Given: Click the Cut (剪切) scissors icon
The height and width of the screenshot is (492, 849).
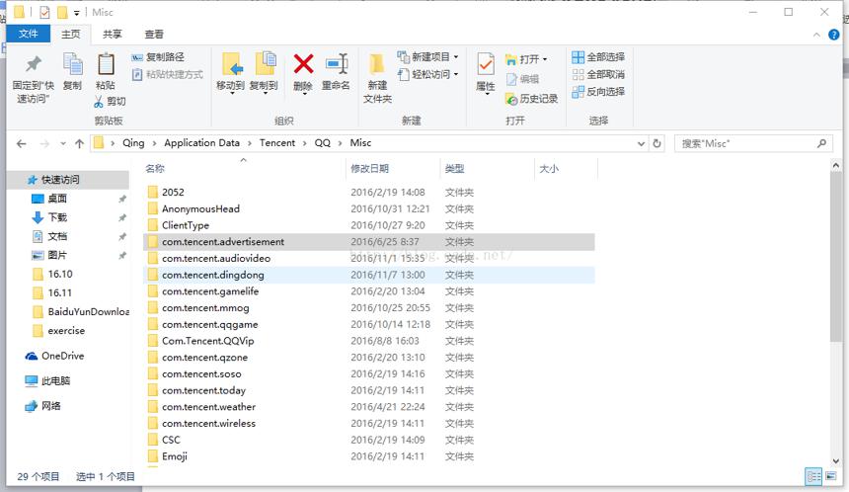Looking at the screenshot, I should coord(99,102).
